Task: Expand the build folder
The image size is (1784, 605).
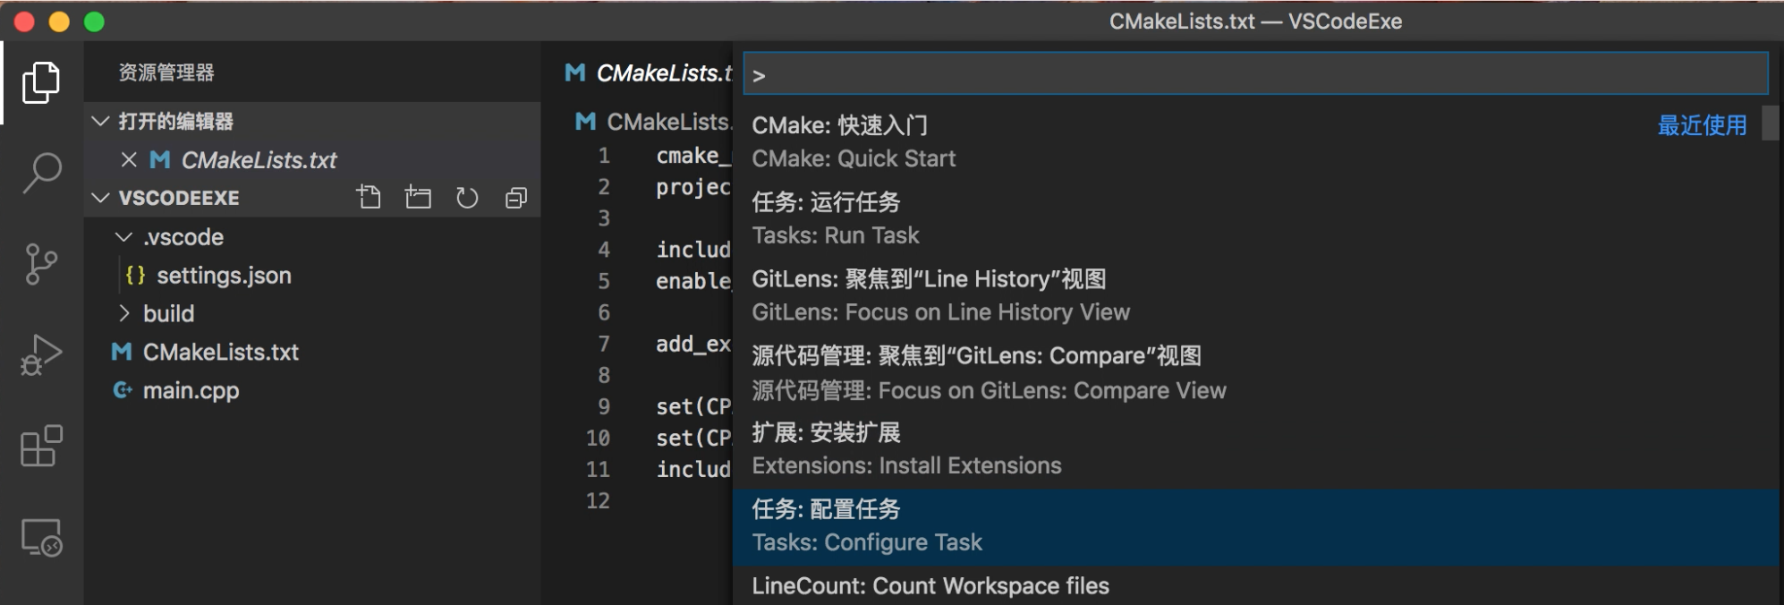Action: 123,313
